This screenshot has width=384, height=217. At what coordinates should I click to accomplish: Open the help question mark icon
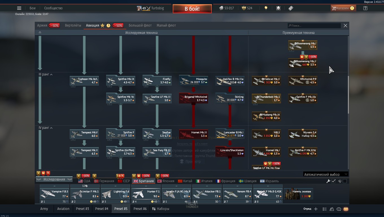tap(365, 8)
